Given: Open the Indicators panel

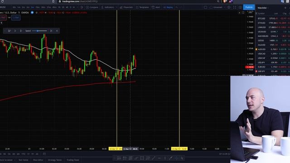Looking at the screenshot, I should pyautogui.click(x=108, y=7).
